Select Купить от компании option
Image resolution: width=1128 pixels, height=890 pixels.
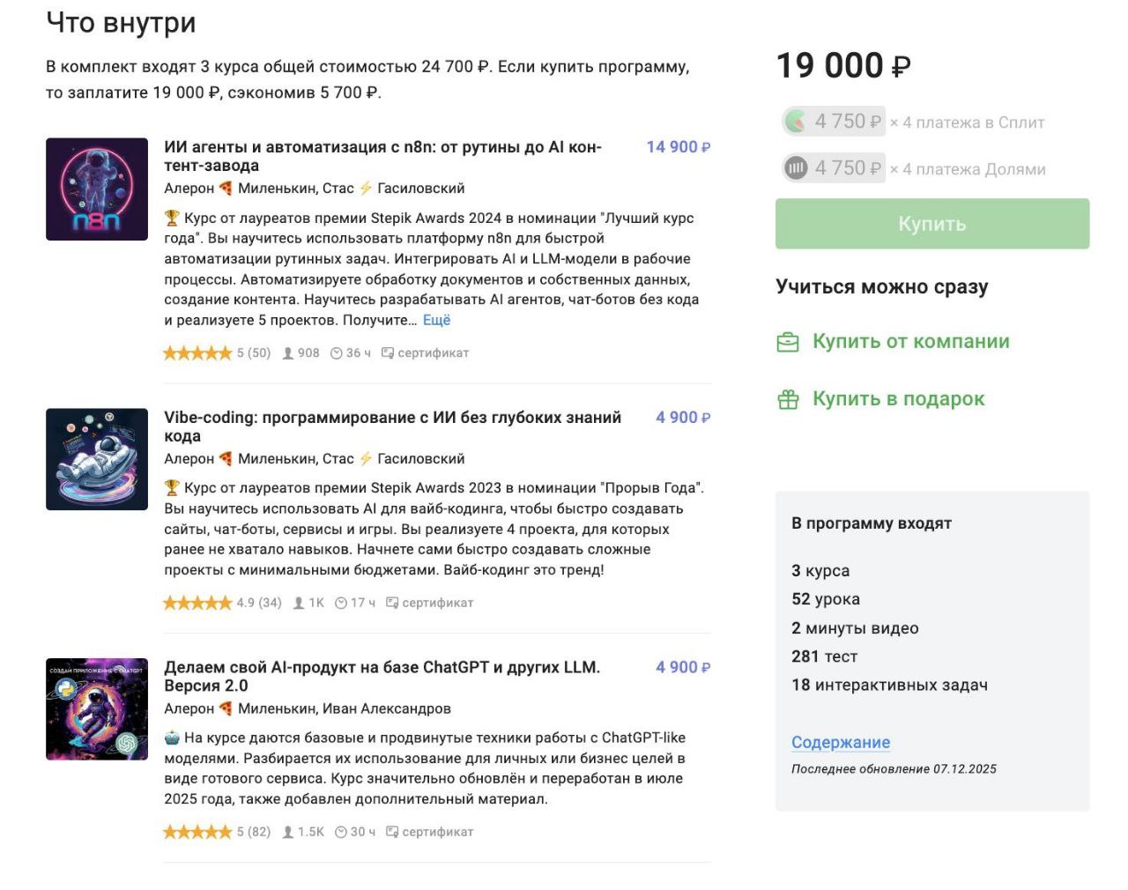(x=910, y=342)
